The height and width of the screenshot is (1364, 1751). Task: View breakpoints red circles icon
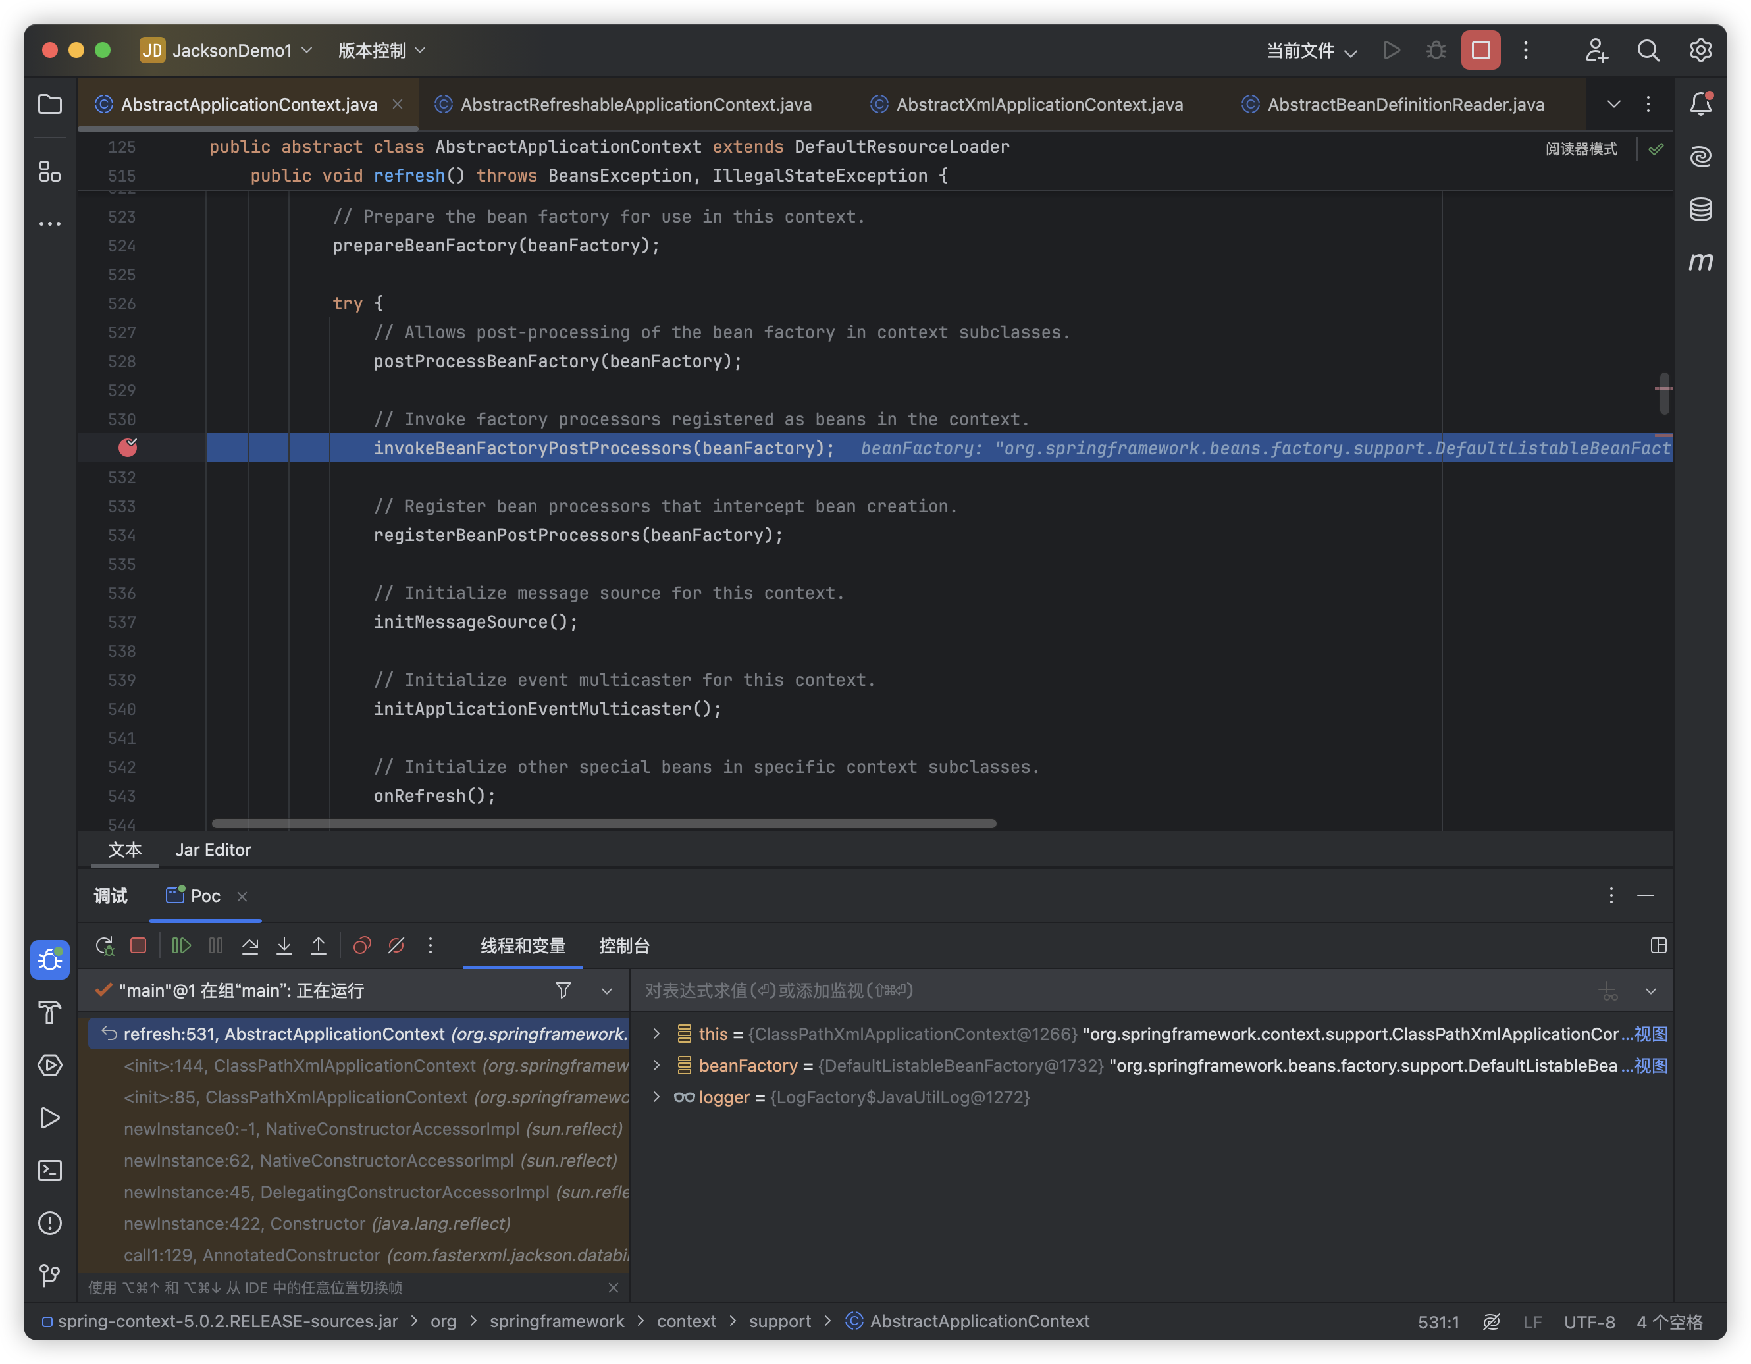tap(361, 946)
